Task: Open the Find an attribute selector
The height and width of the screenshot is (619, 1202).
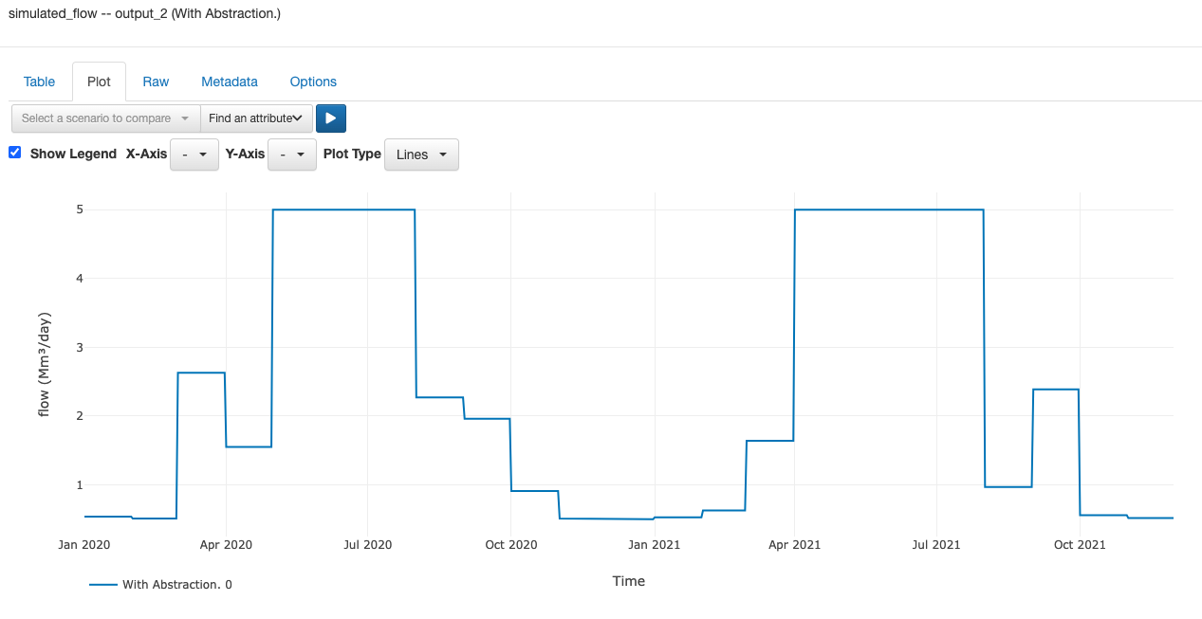Action: point(256,118)
